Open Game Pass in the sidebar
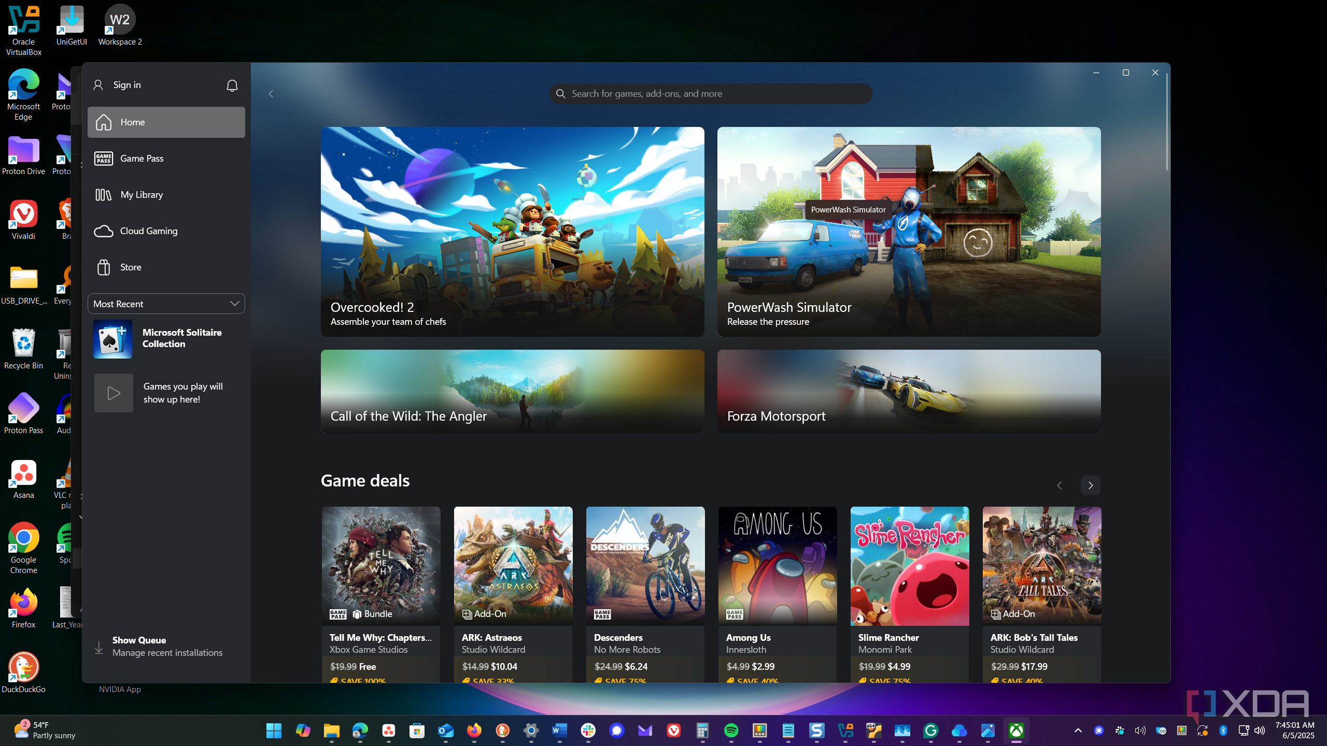The image size is (1327, 746). (x=166, y=159)
